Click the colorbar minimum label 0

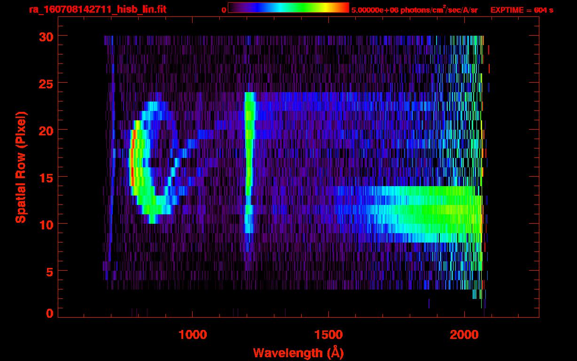point(224,10)
